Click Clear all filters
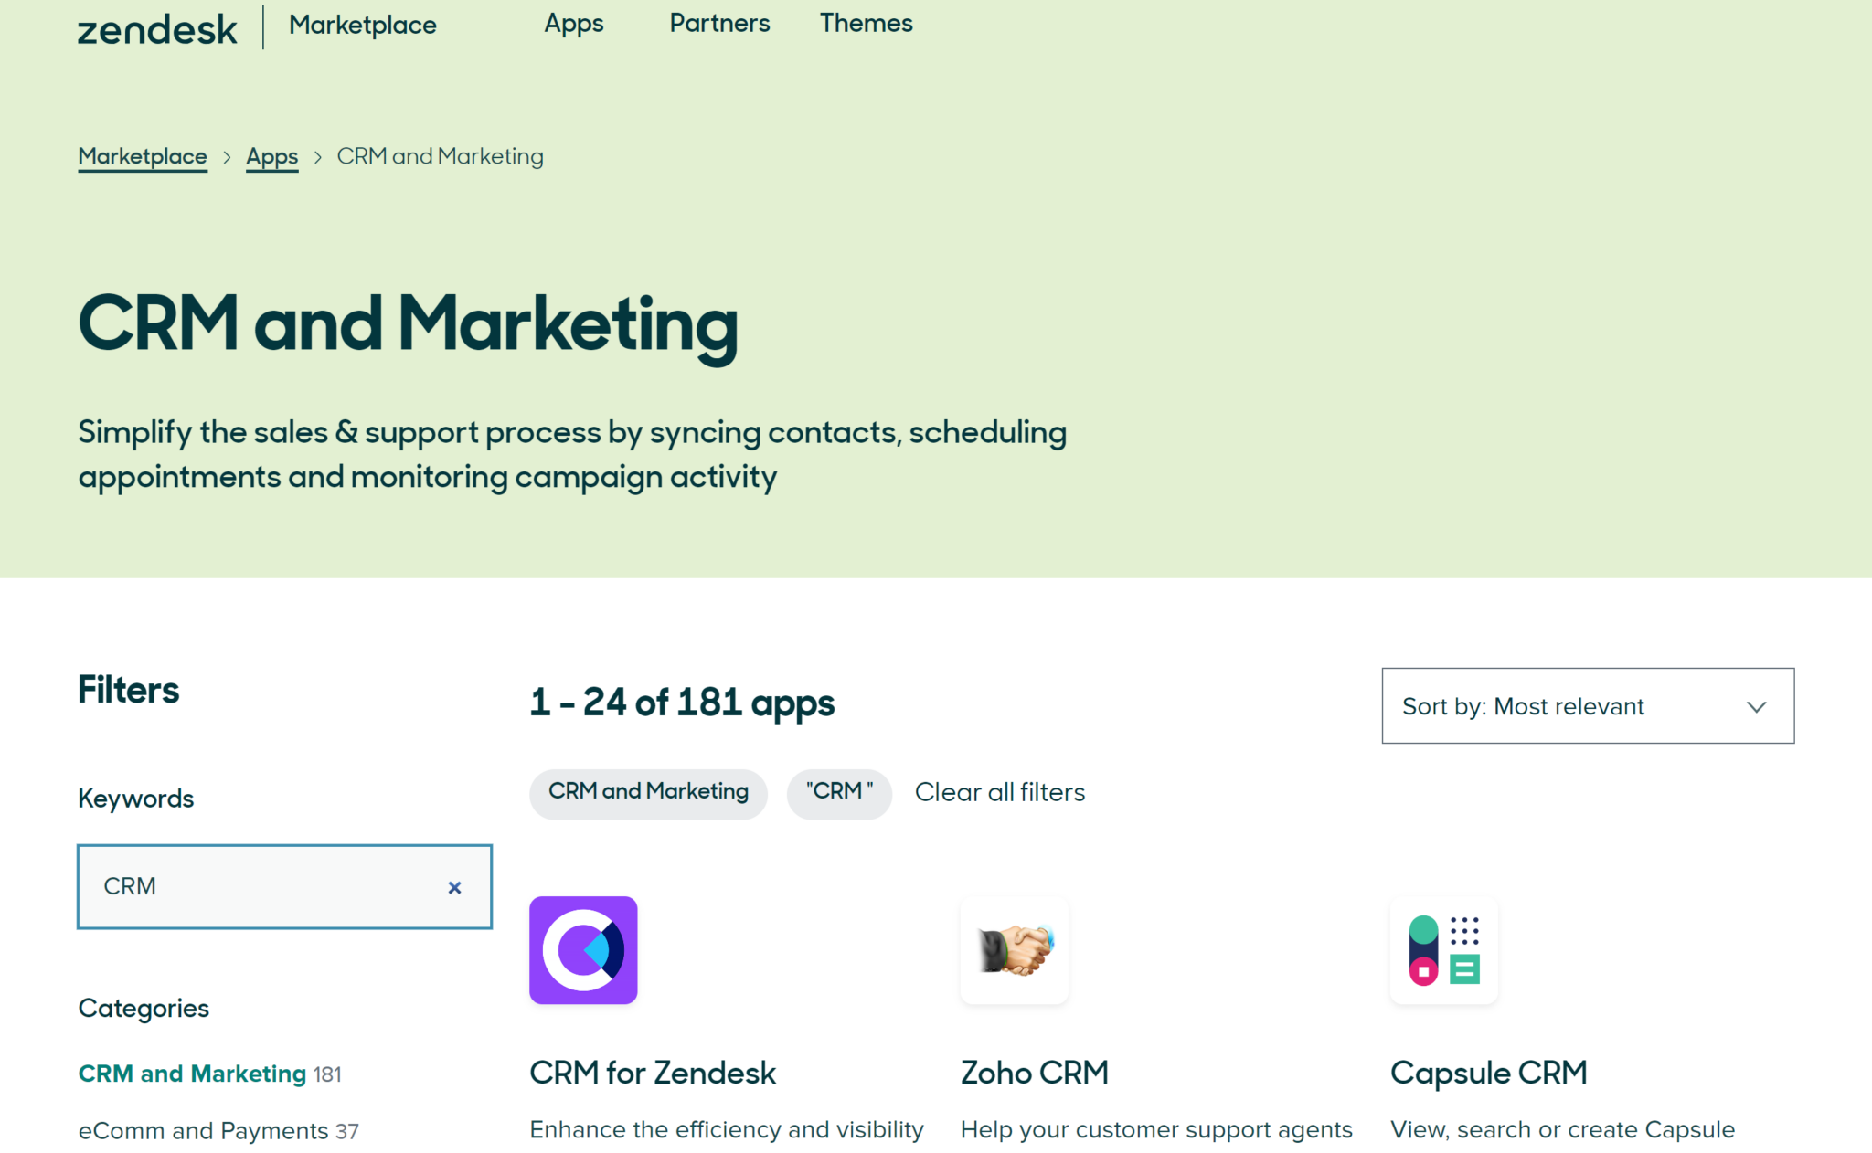Image resolution: width=1872 pixels, height=1153 pixels. (1000, 792)
